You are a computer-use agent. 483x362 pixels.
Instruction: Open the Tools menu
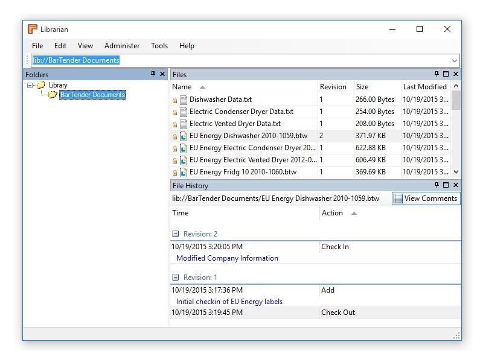pos(159,46)
